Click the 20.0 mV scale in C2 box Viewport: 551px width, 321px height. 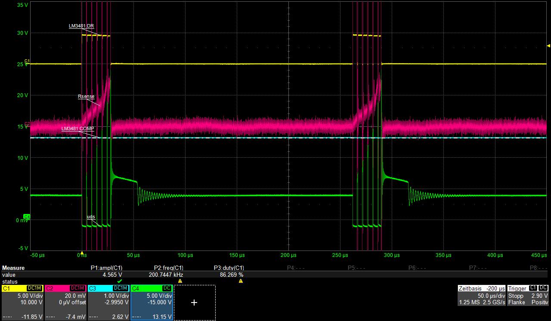[76, 296]
